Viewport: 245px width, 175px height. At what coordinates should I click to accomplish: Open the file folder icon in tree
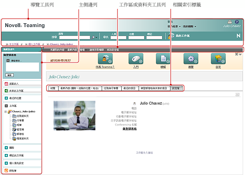point(15,139)
